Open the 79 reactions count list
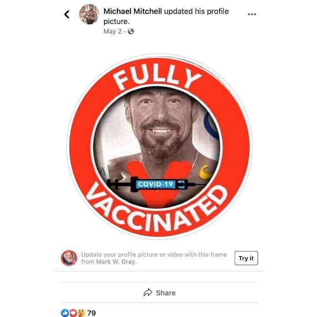 [x=92, y=313]
